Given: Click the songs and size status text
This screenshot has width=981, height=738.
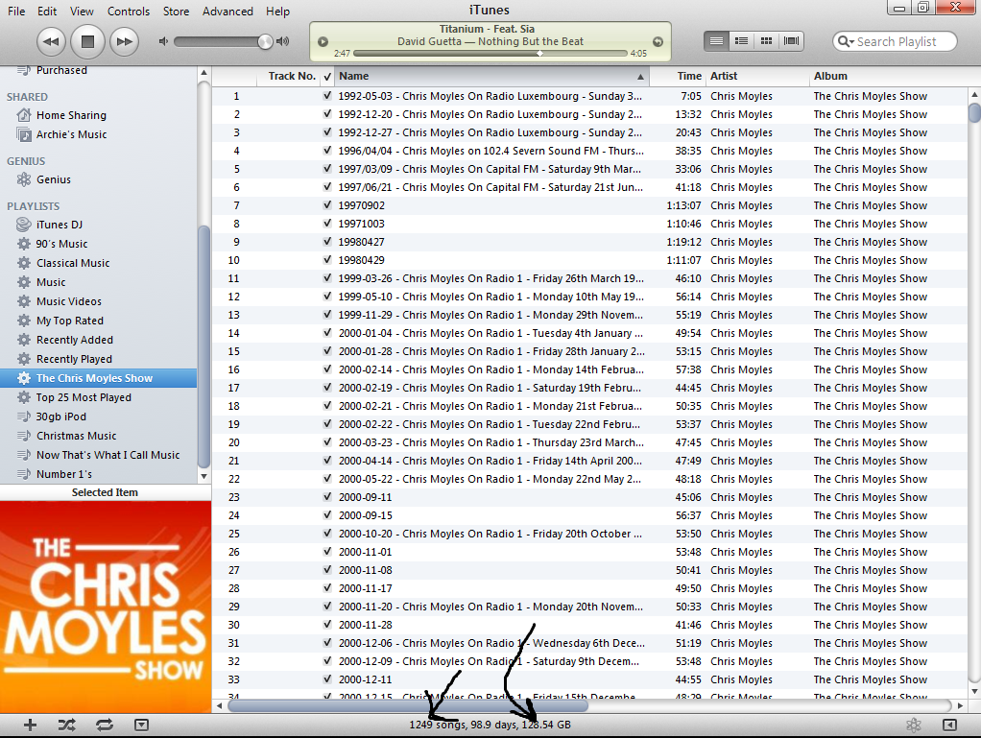Looking at the screenshot, I should tap(490, 725).
